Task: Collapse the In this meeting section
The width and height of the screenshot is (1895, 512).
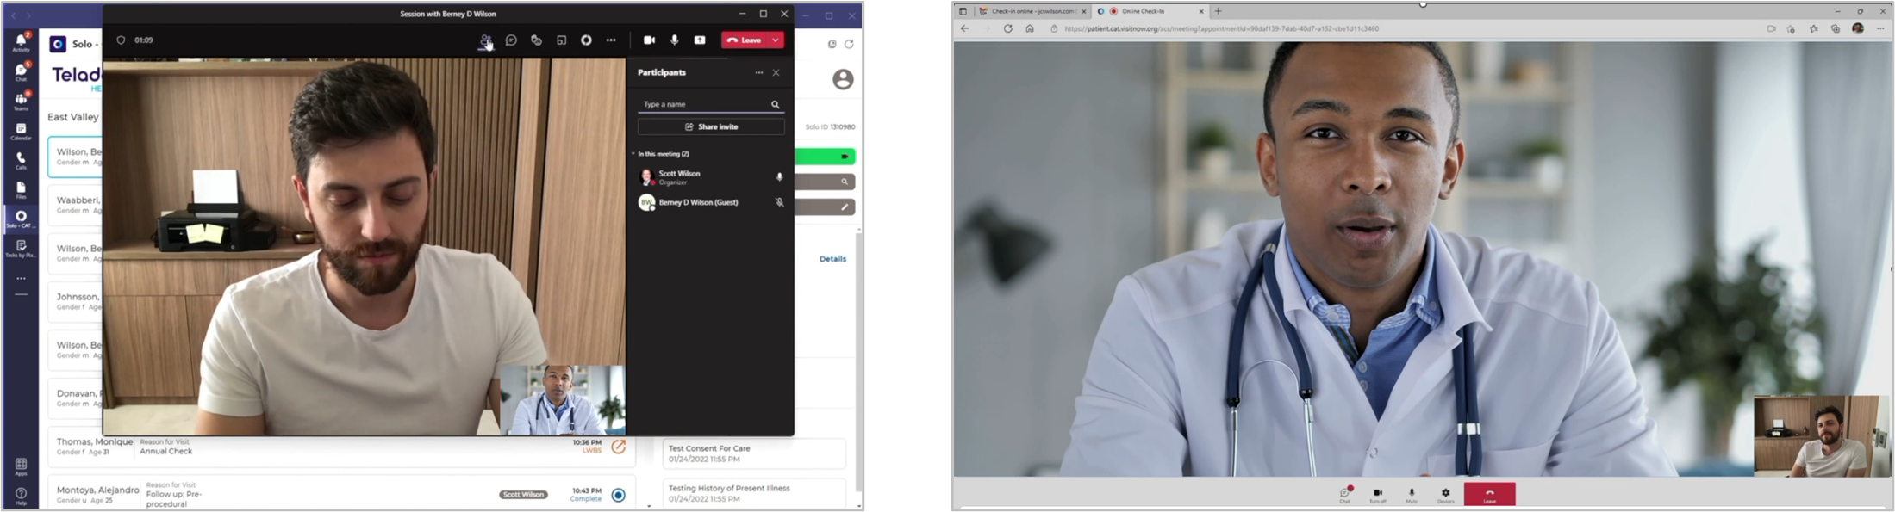Action: pyautogui.click(x=633, y=154)
